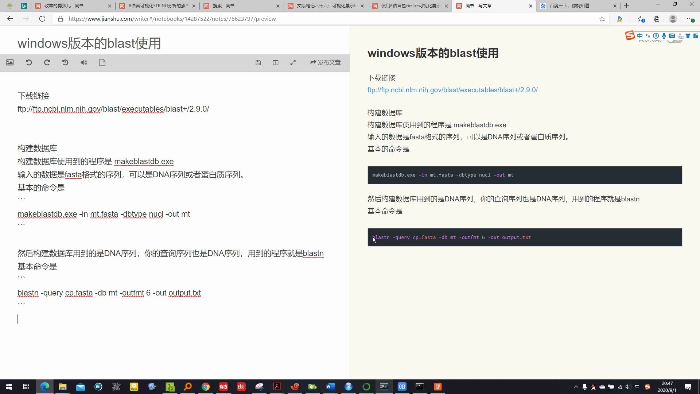Save the note with floppy icon
Viewport: 700px width, 394px height.
coord(258,62)
